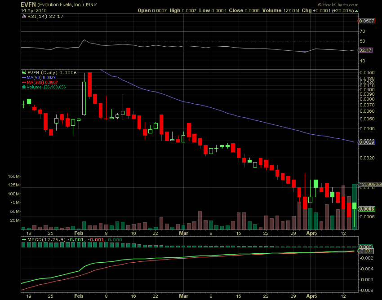Click the 29 date label under the volume bars

(x=293, y=233)
